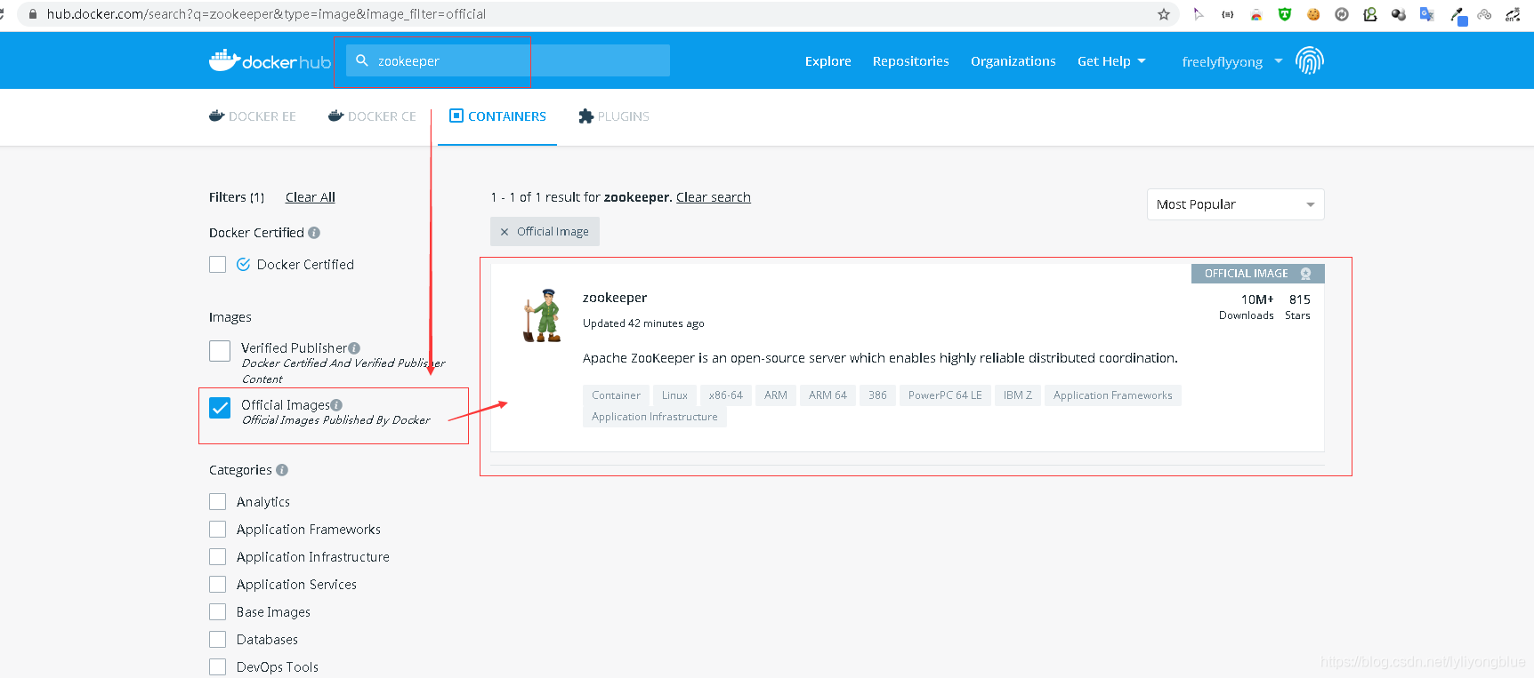The width and height of the screenshot is (1534, 678).
Task: Focus the zookeeper search input field
Action: (x=508, y=60)
